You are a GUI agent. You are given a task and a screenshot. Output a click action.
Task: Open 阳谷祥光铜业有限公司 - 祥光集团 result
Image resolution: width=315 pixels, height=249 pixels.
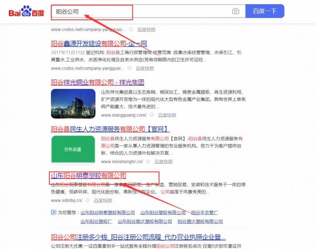pyautogui.click(x=97, y=83)
